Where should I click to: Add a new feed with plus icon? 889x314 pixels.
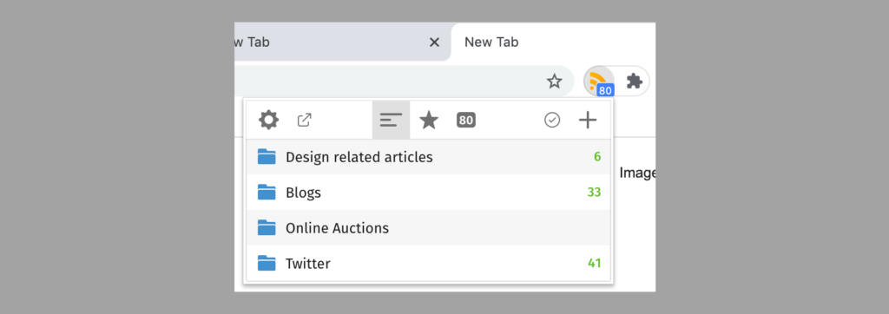click(588, 121)
